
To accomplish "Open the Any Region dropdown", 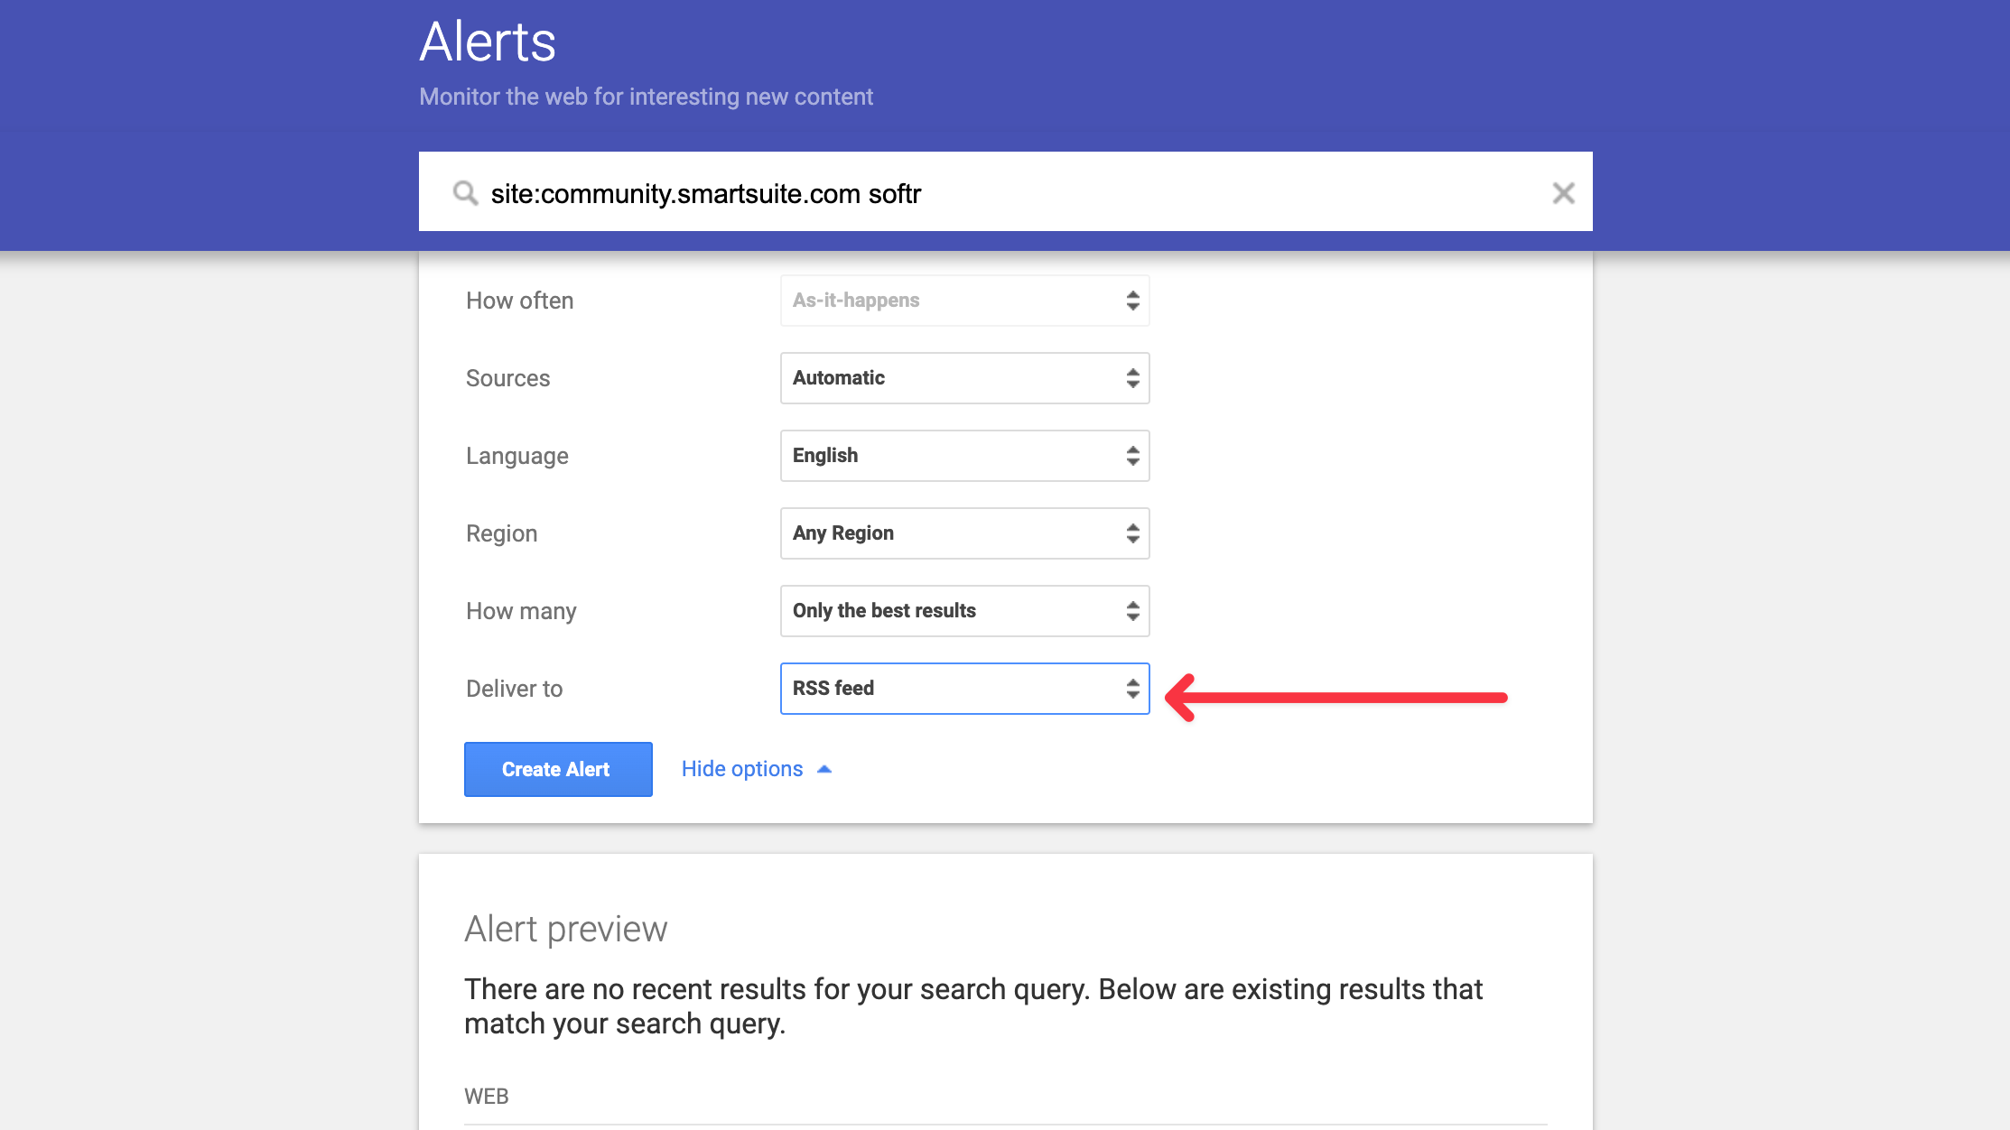I will point(963,533).
